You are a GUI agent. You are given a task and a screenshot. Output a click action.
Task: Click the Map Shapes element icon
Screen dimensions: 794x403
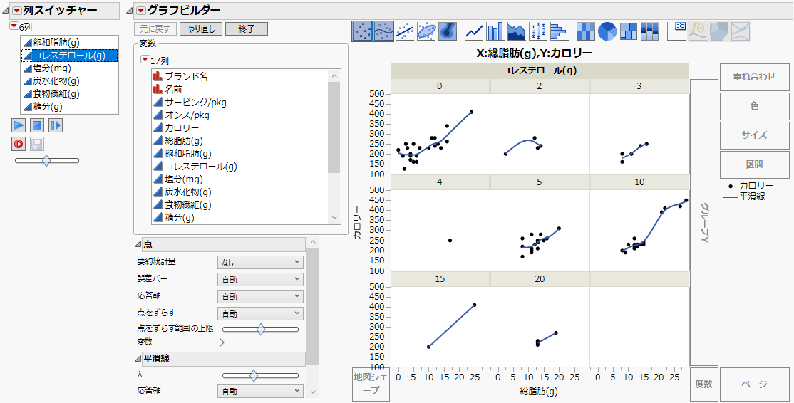pyautogui.click(x=719, y=31)
